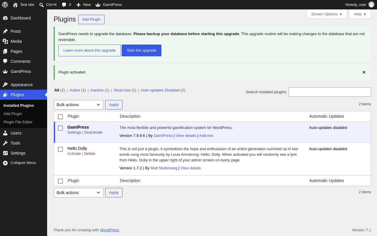Click the Collapse Menu arrow icon

point(5,163)
